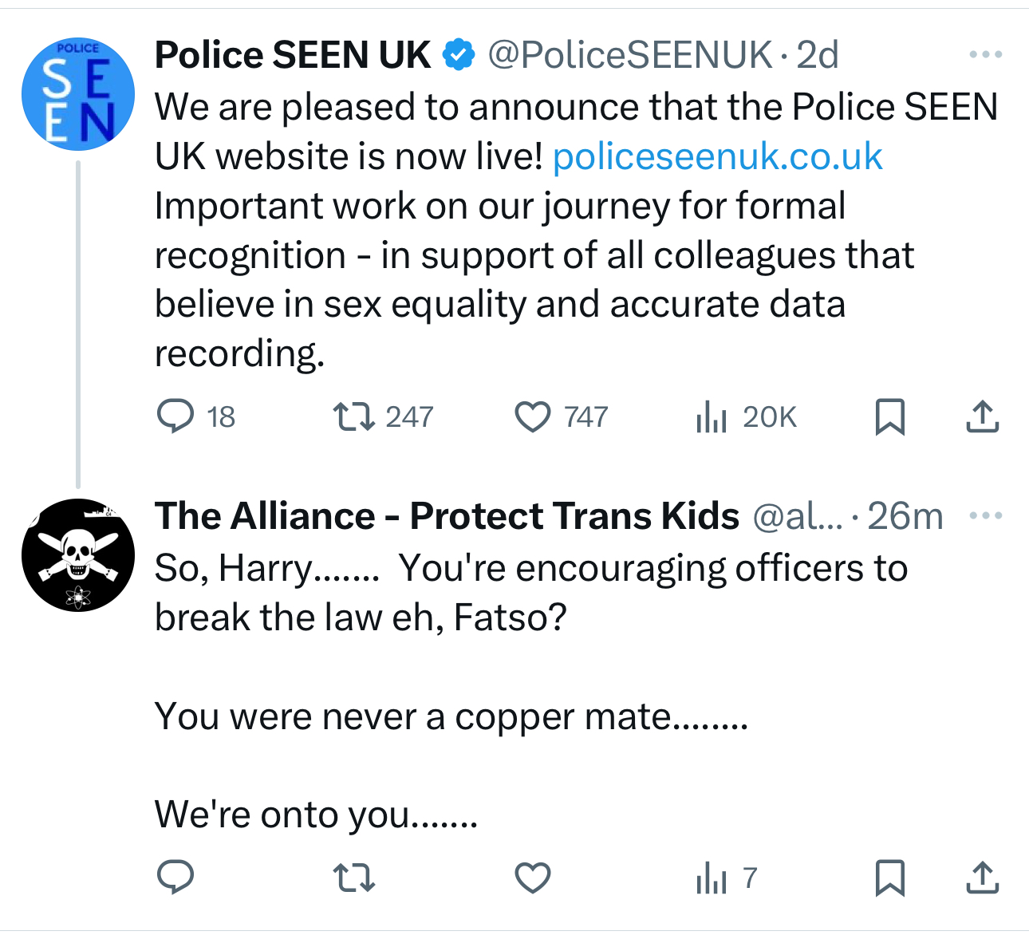Like The Alliance's reply tweet
Screen dimensions: 1029x939
[x=532, y=878]
